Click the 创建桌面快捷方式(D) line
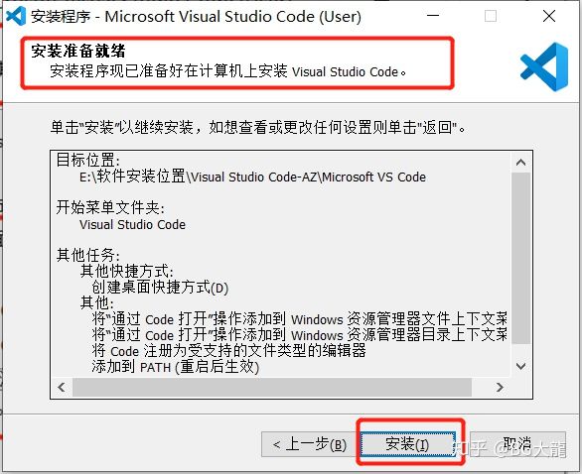Image resolution: width=582 pixels, height=474 pixels. tap(160, 288)
